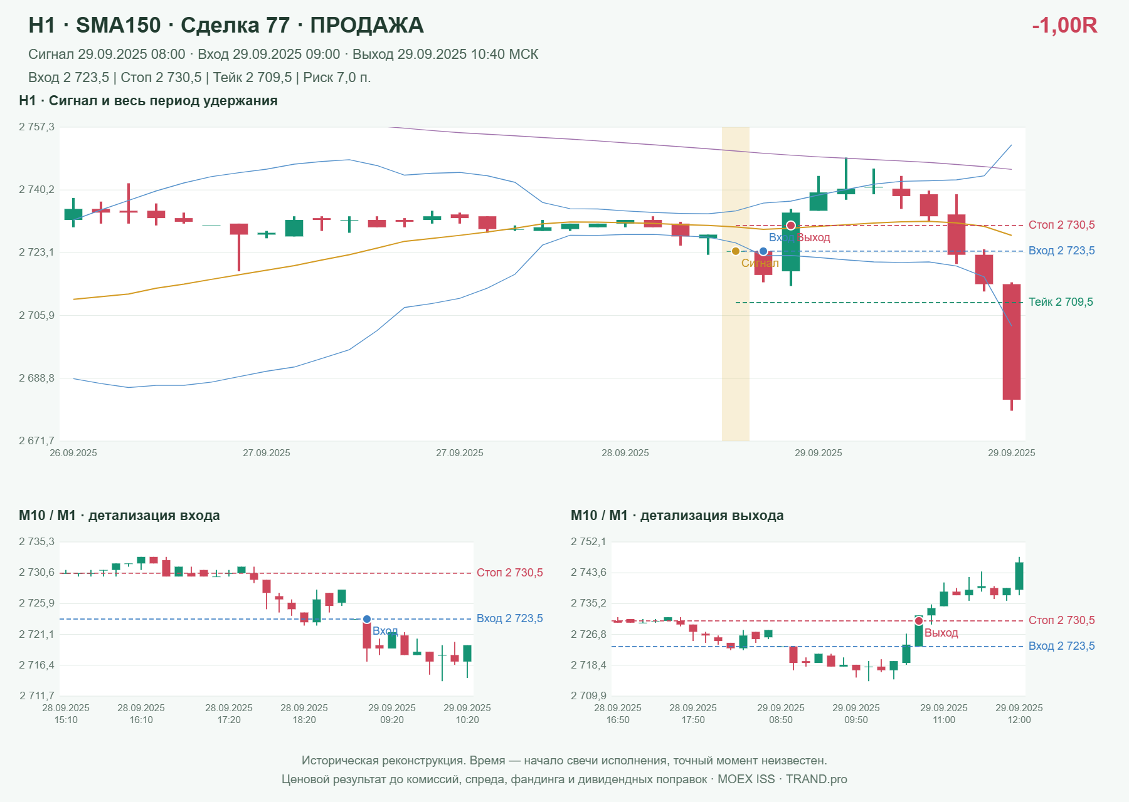Click the 'Историческая реконструкция' disclaimer line
This screenshot has height=802, width=1129.
pyautogui.click(x=564, y=761)
